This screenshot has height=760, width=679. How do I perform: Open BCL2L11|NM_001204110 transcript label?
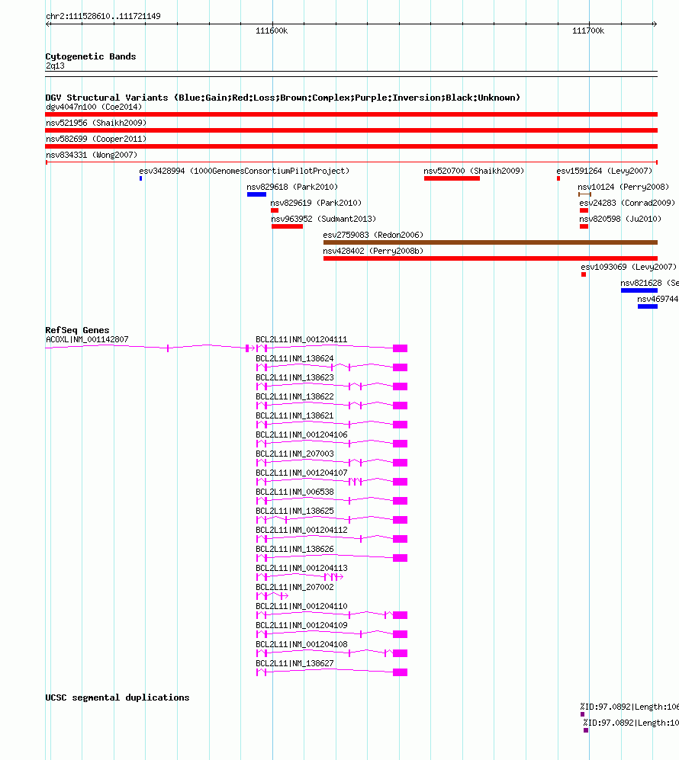pyautogui.click(x=301, y=606)
